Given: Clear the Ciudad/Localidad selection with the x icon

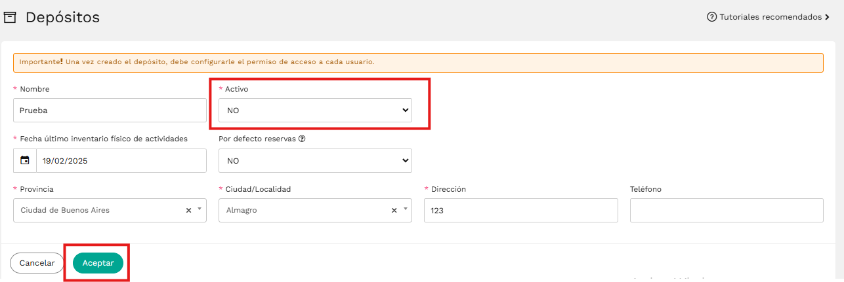Looking at the screenshot, I should [x=394, y=211].
